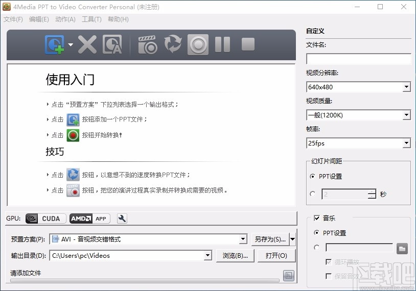Screen dimensions: 416x291
Task: Toggle NVIDIA CUDA GPU acceleration
Action: (45, 219)
